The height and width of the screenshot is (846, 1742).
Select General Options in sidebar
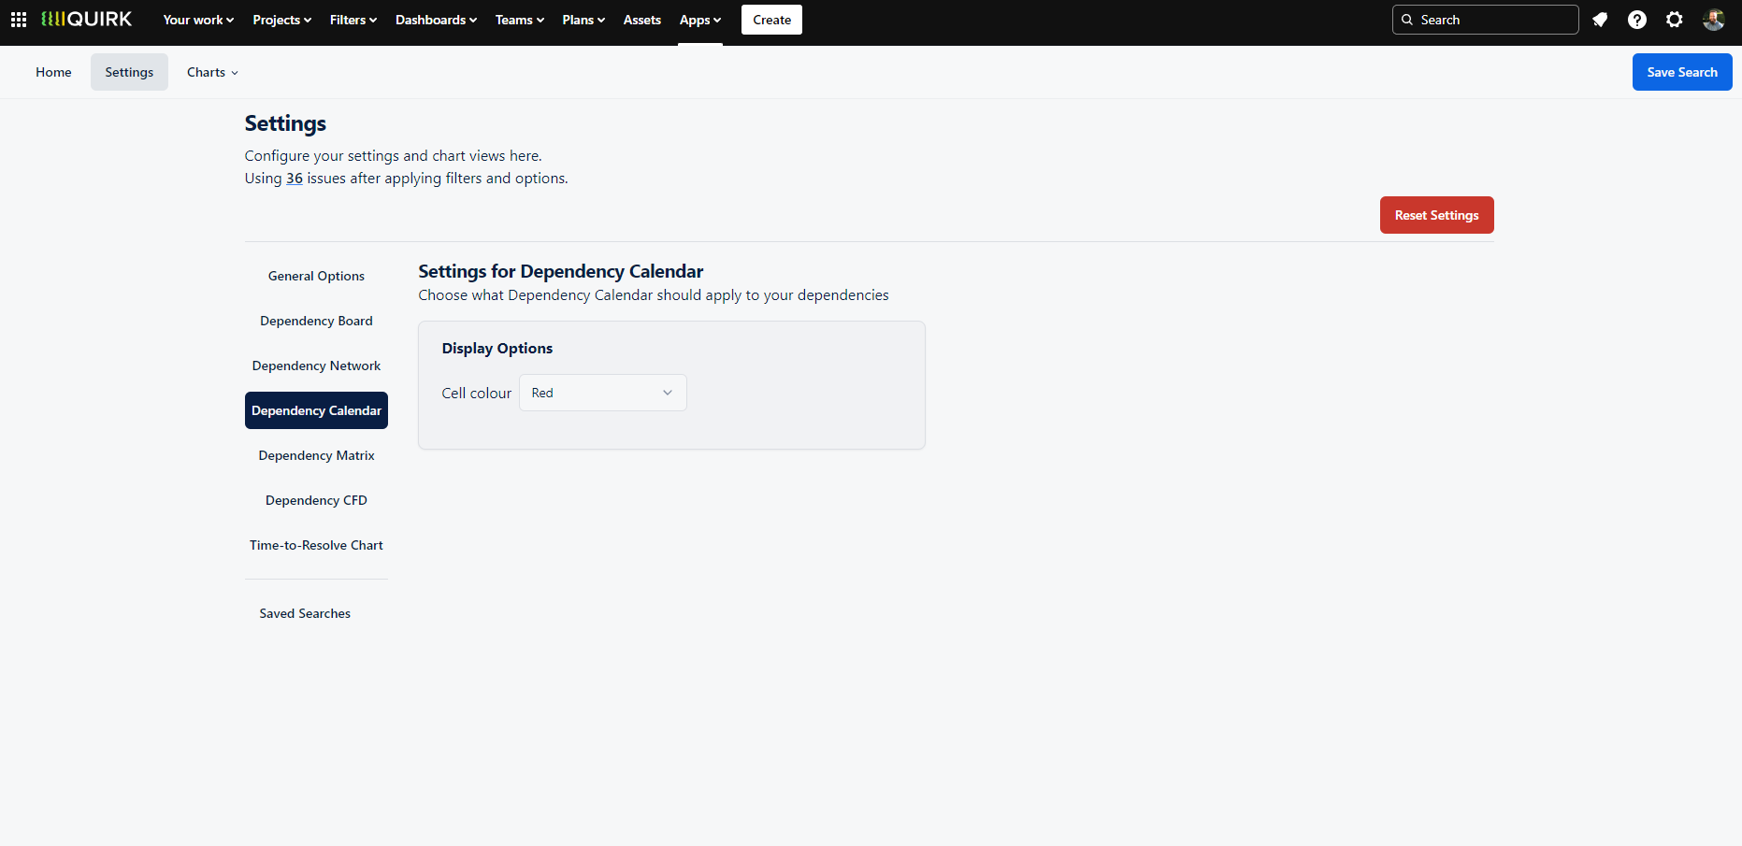(x=316, y=276)
